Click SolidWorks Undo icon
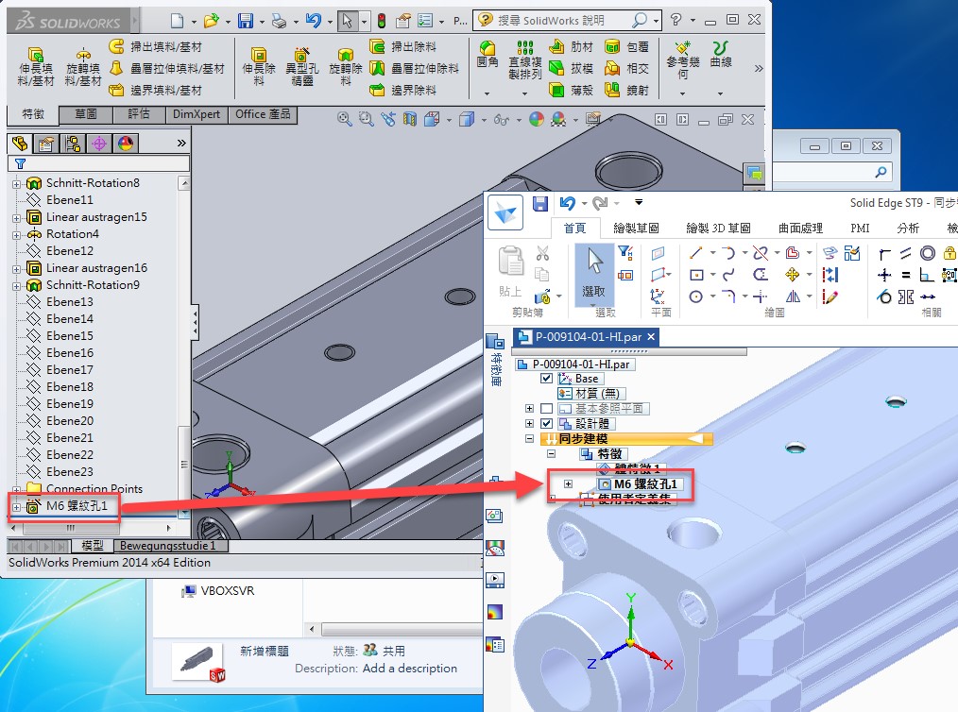Viewport: 958px width, 712px height. coord(314,21)
